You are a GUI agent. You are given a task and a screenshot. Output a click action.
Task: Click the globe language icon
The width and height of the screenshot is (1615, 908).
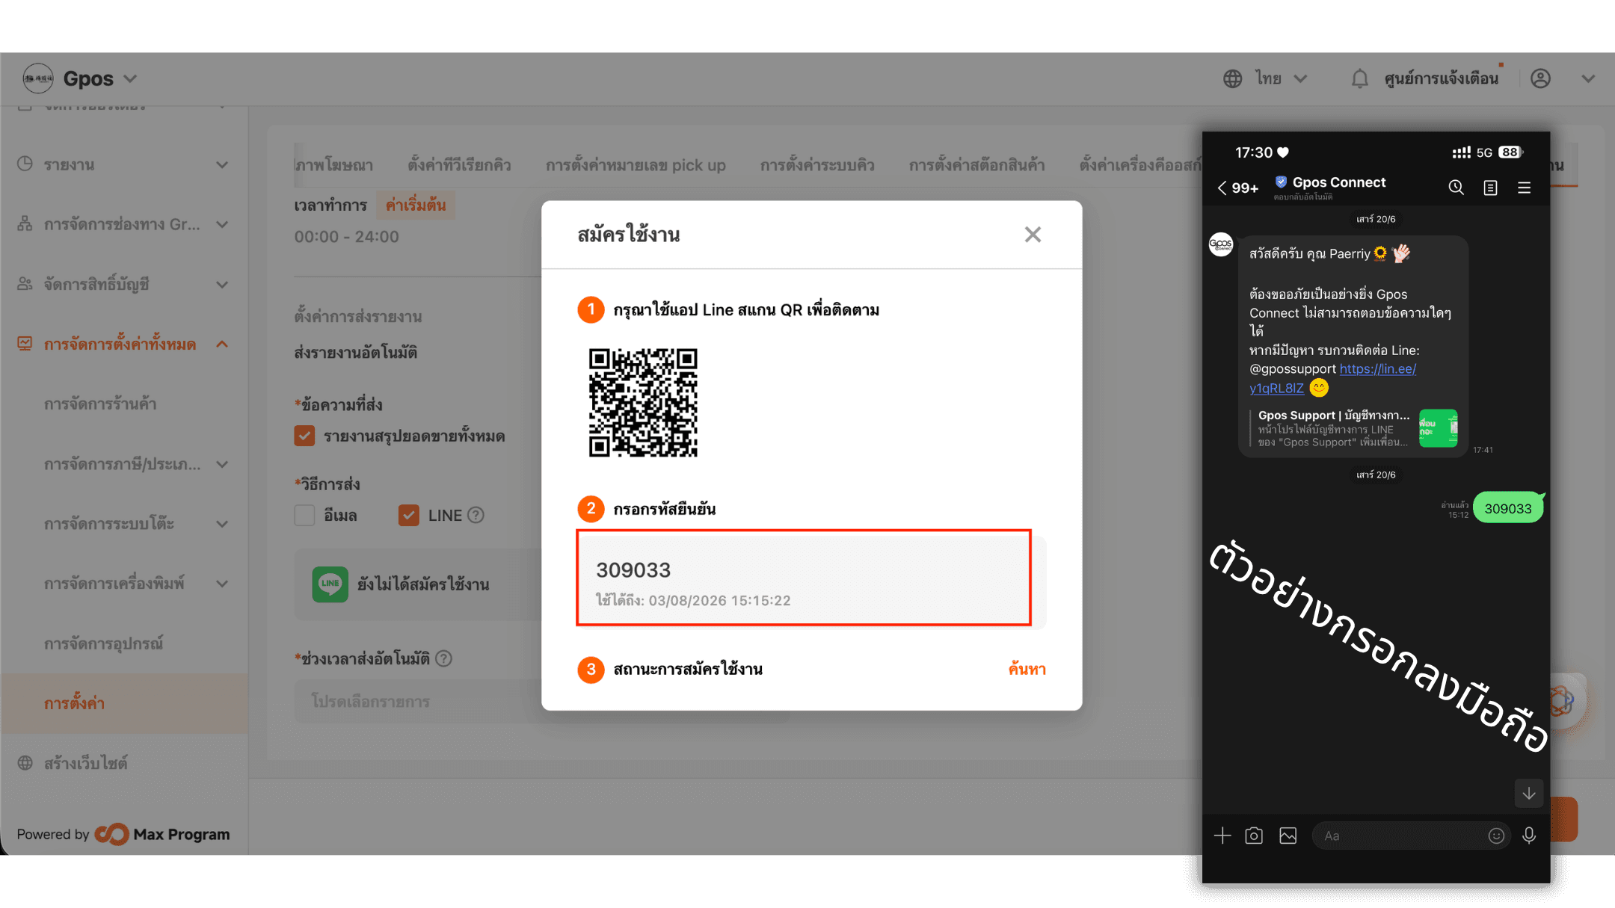click(x=1232, y=78)
